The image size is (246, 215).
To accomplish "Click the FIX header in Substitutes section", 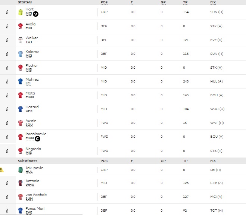I will (213, 161).
